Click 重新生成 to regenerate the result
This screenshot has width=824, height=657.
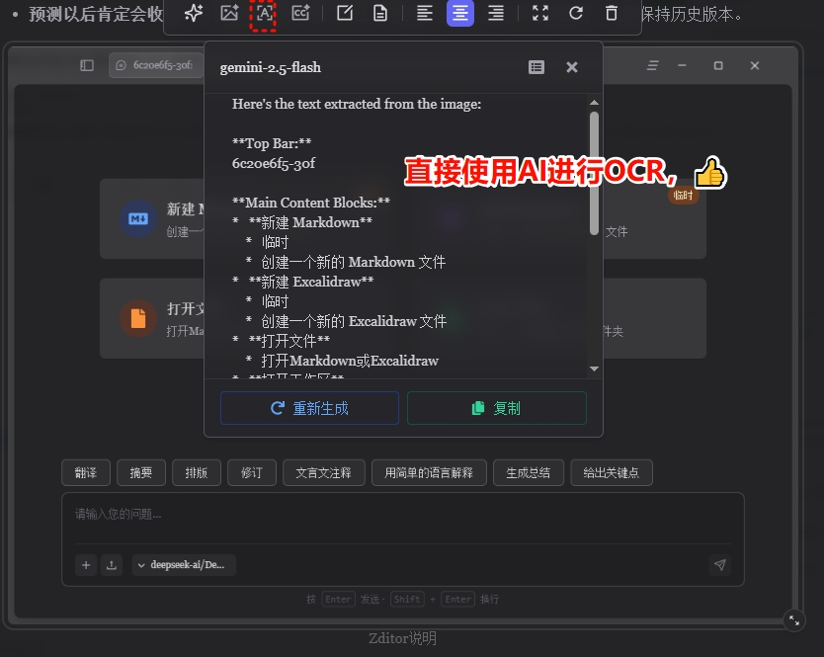click(309, 408)
